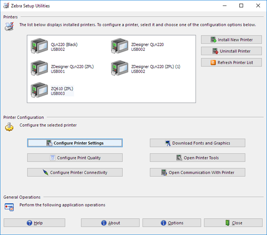Open Configure Print Quality

pyautogui.click(x=75, y=158)
